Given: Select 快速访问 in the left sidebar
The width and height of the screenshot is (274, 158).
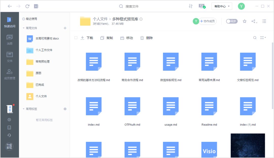Looking at the screenshot, I should click(x=10, y=22).
